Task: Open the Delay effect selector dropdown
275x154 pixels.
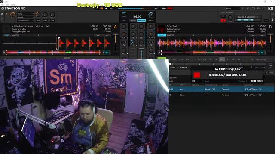Action: point(25,14)
